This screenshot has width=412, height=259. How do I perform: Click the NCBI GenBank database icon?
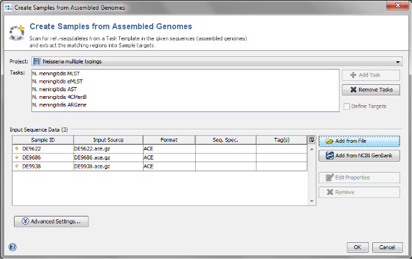click(330, 156)
